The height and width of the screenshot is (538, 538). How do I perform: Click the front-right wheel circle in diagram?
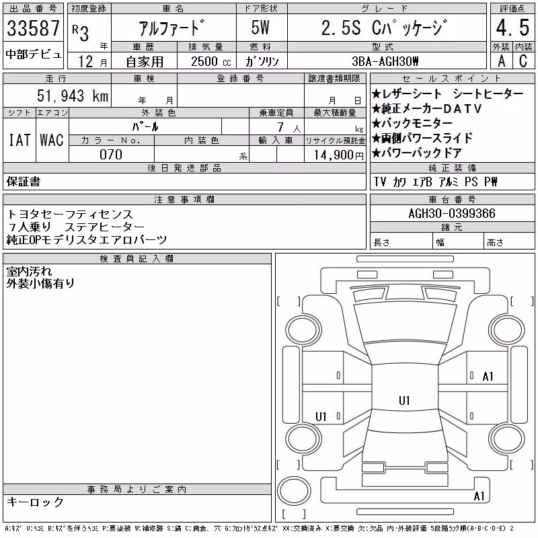pos(507,330)
